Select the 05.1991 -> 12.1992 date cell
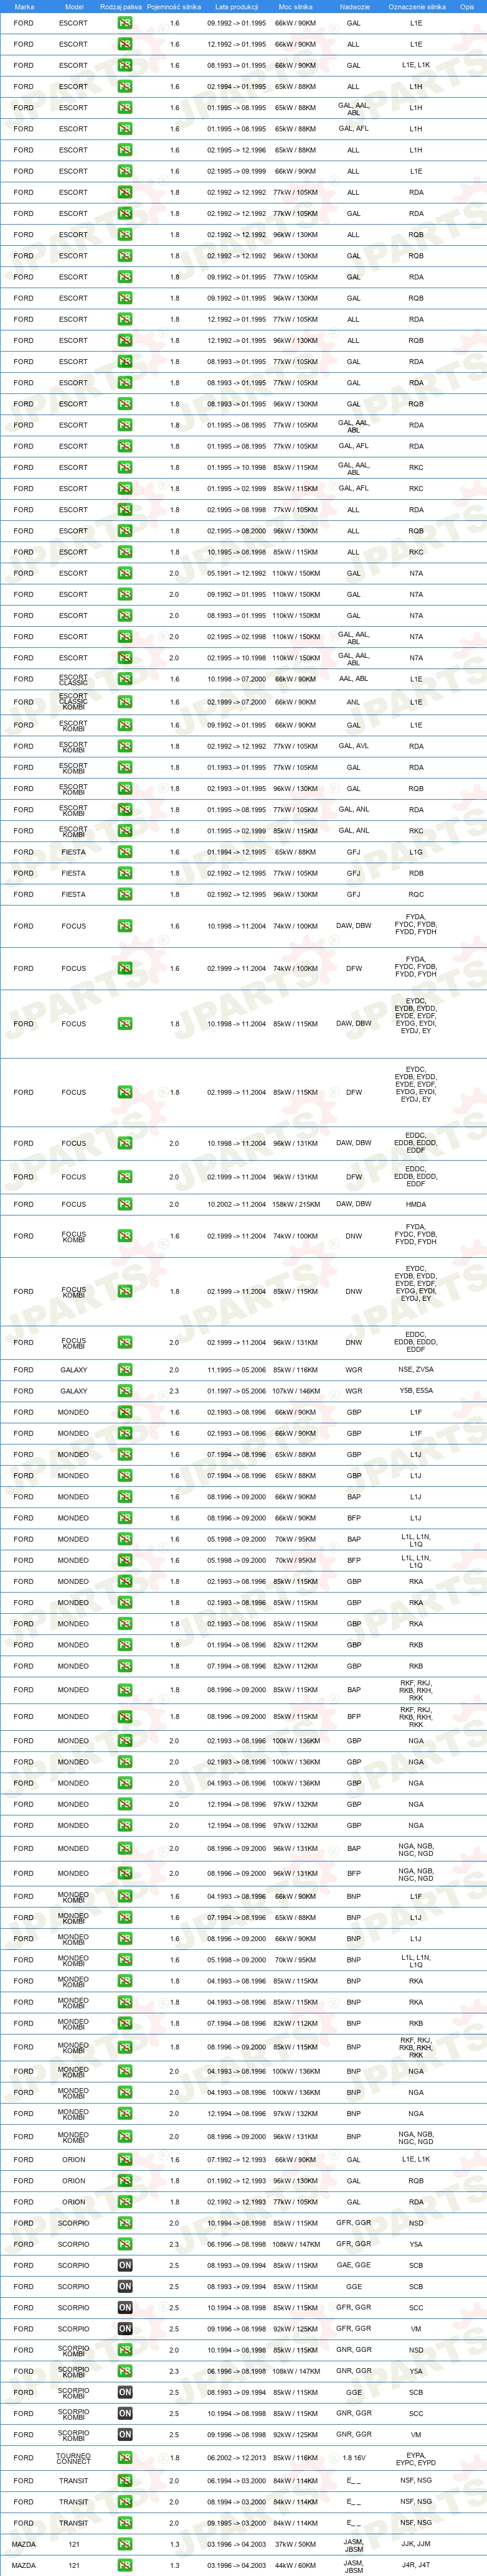This screenshot has height=2576, width=487. 236,573
